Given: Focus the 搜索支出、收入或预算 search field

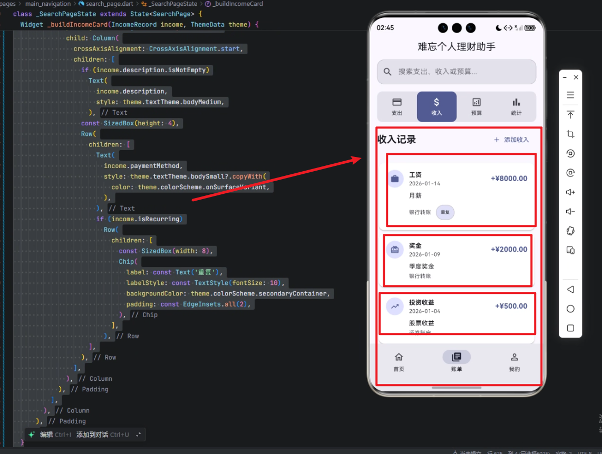Looking at the screenshot, I should click(457, 72).
